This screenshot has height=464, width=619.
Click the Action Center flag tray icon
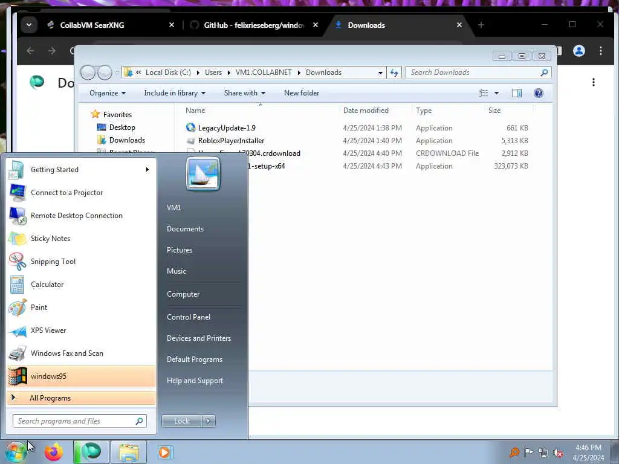(528, 452)
